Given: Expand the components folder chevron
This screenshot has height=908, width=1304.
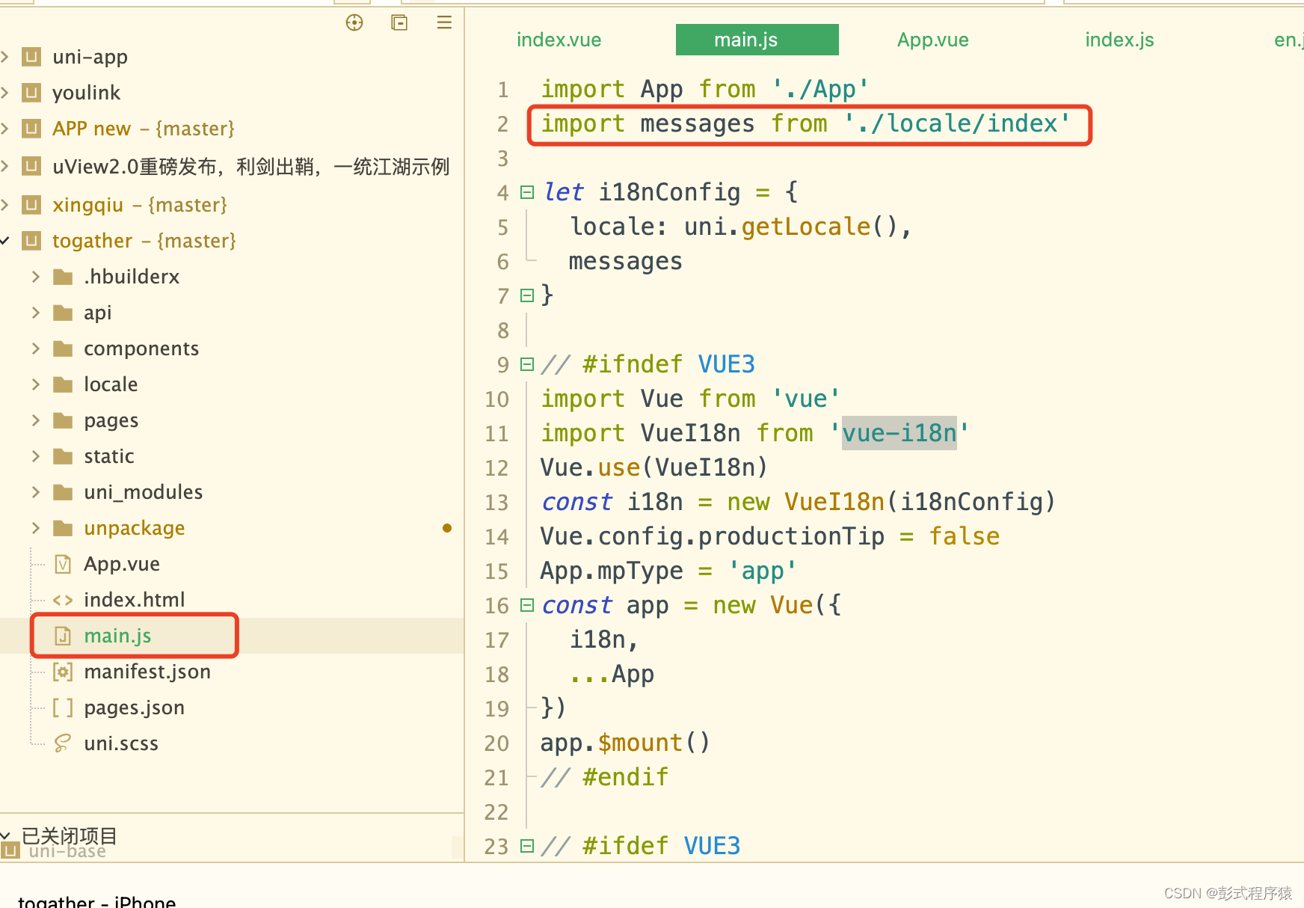Looking at the screenshot, I should point(36,349).
